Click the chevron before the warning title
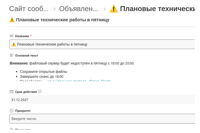200x133 pixels. [105, 9]
